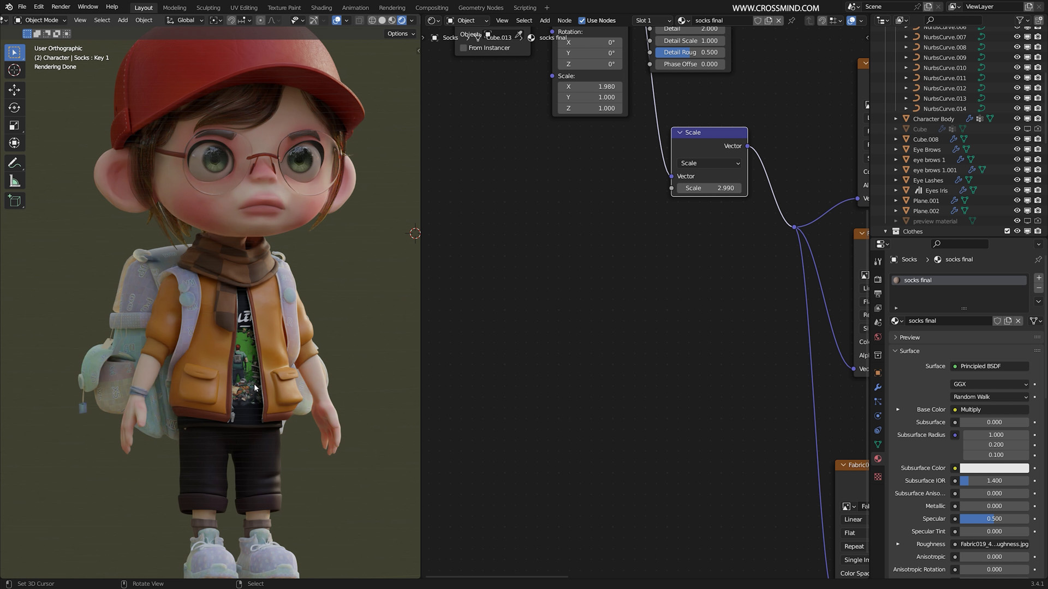The image size is (1048, 589).
Task: Open the Add Cube tool
Action: pyautogui.click(x=14, y=201)
